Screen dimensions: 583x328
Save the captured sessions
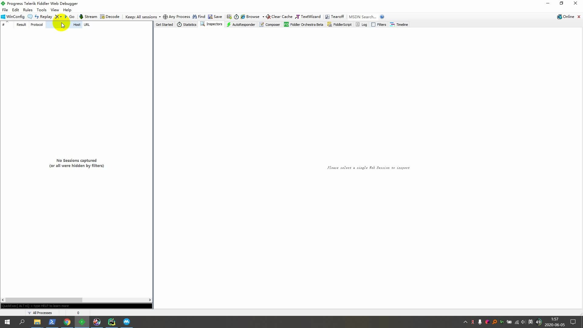click(x=215, y=17)
